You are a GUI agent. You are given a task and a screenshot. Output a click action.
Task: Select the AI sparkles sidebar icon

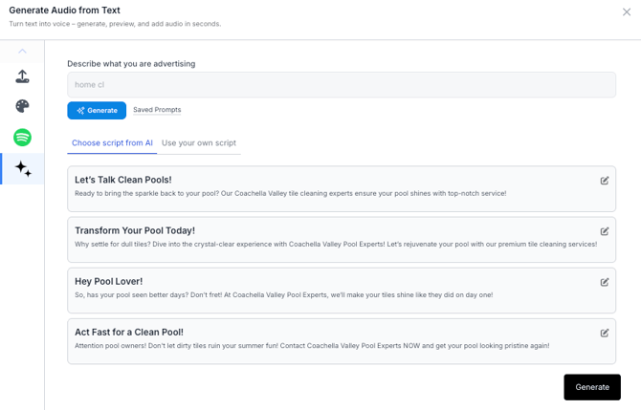point(22,169)
